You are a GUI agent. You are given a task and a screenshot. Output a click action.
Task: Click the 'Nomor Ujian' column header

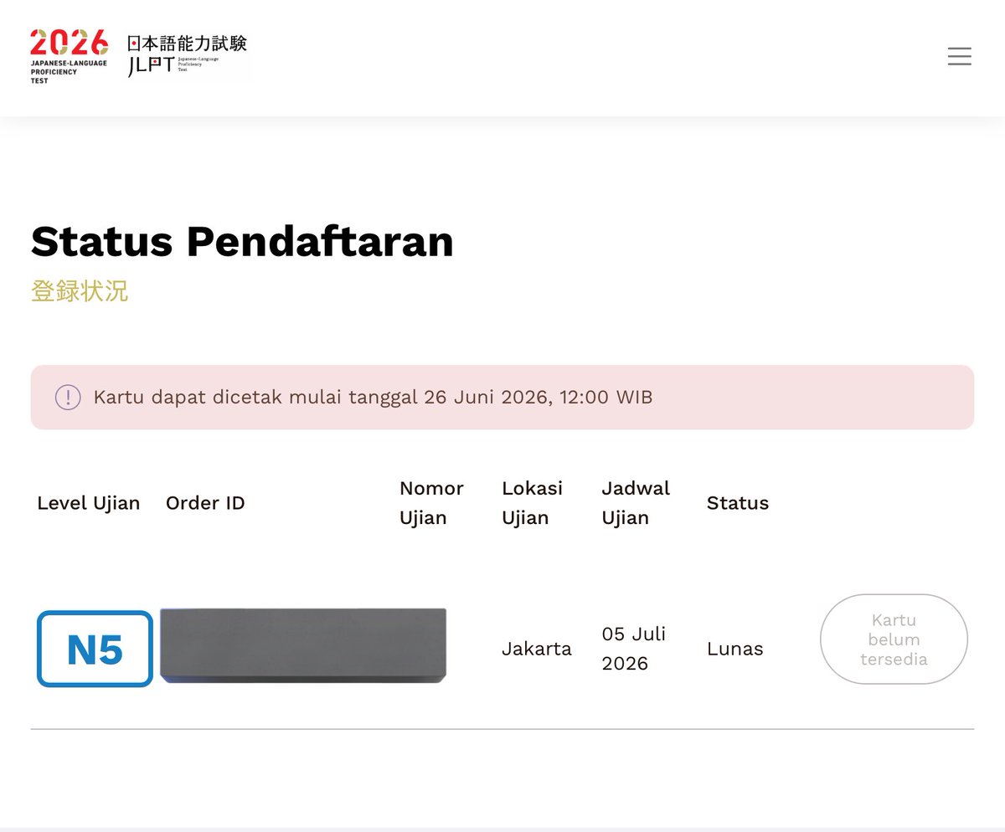[x=431, y=503]
